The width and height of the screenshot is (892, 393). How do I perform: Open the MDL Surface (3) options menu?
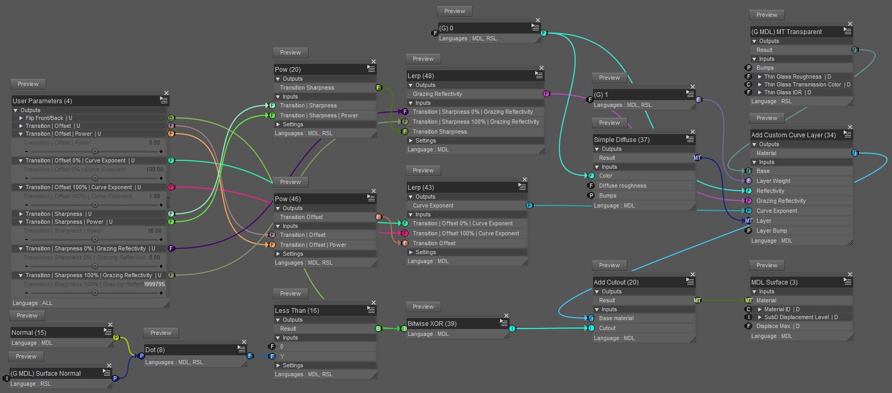click(847, 281)
